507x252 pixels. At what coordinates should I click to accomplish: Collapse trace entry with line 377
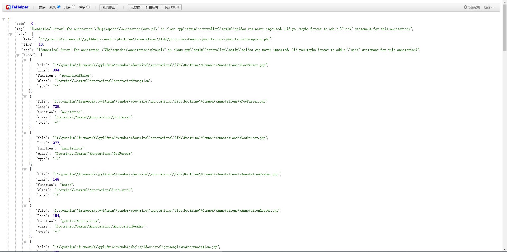(25, 133)
